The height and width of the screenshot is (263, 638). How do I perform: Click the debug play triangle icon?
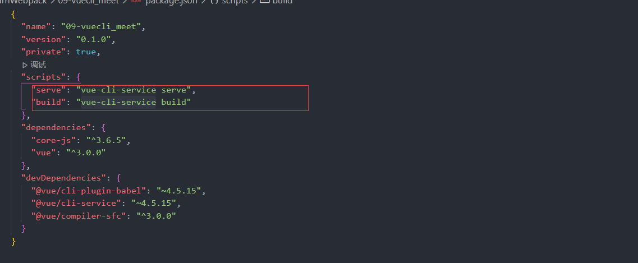point(25,64)
